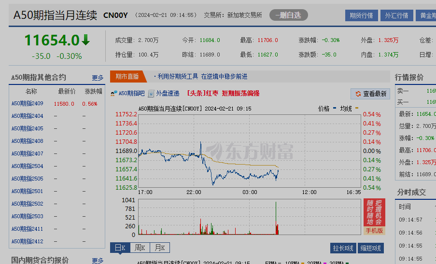Click the 行情报价 panel heading

[409, 78]
